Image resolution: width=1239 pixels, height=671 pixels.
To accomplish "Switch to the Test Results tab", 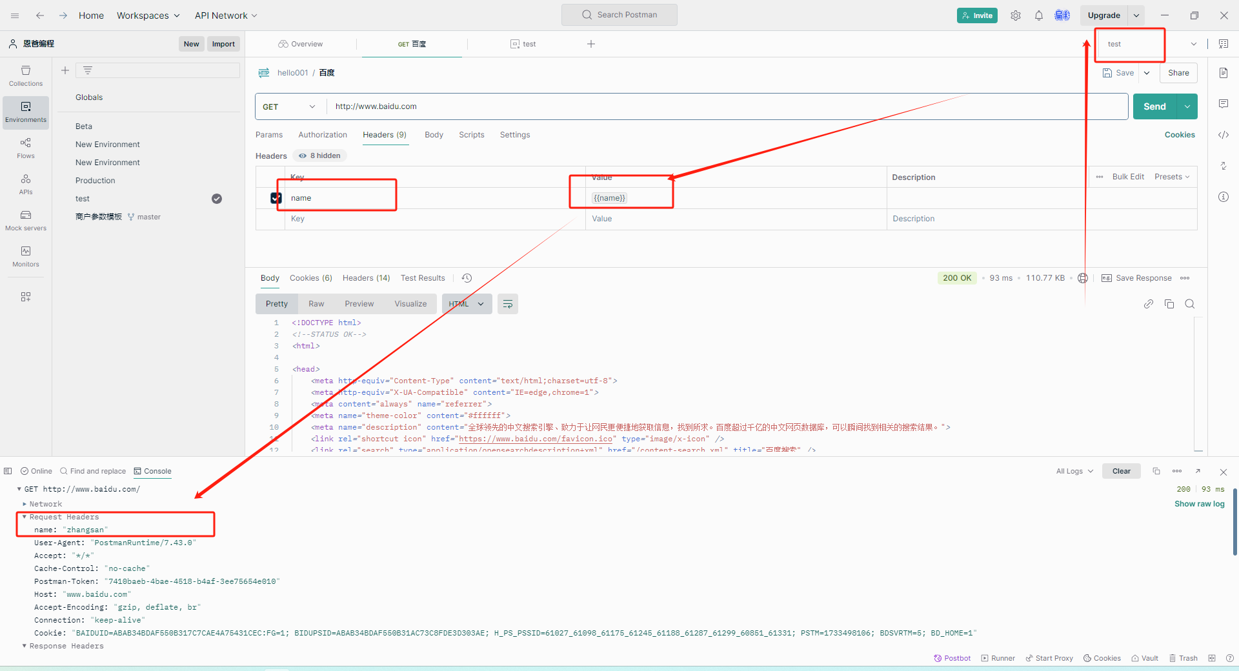I will (422, 278).
